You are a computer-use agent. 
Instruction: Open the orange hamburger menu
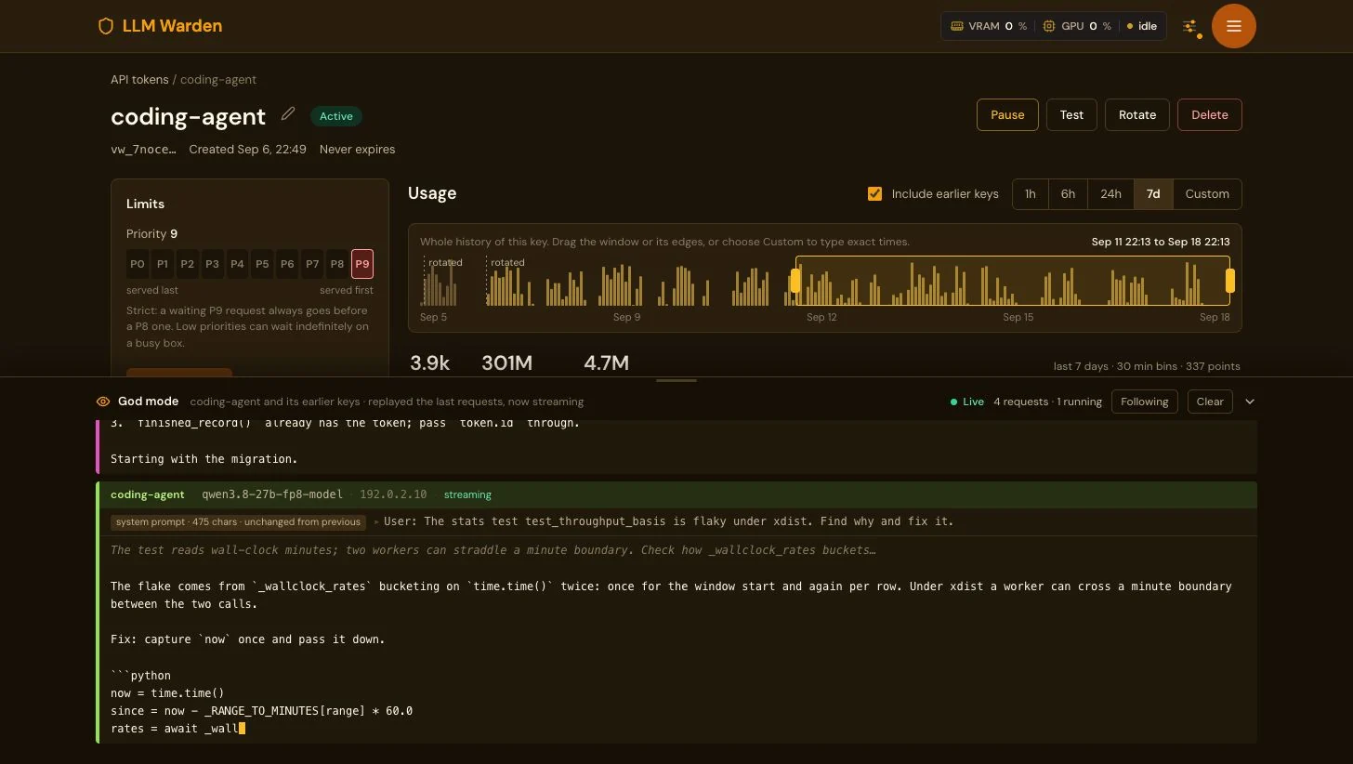(x=1234, y=26)
